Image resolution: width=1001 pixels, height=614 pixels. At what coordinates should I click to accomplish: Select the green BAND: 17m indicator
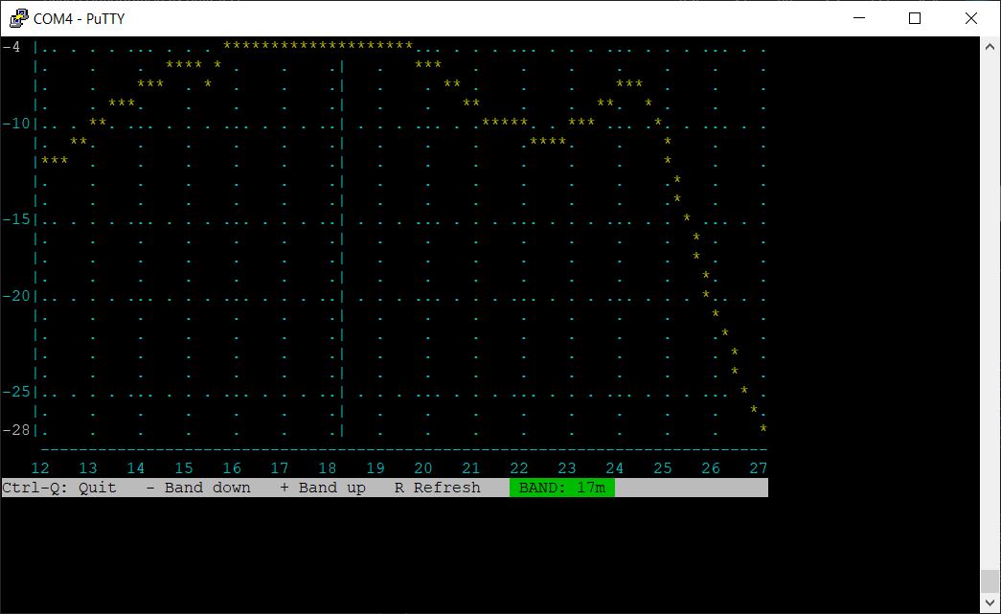[x=560, y=488]
